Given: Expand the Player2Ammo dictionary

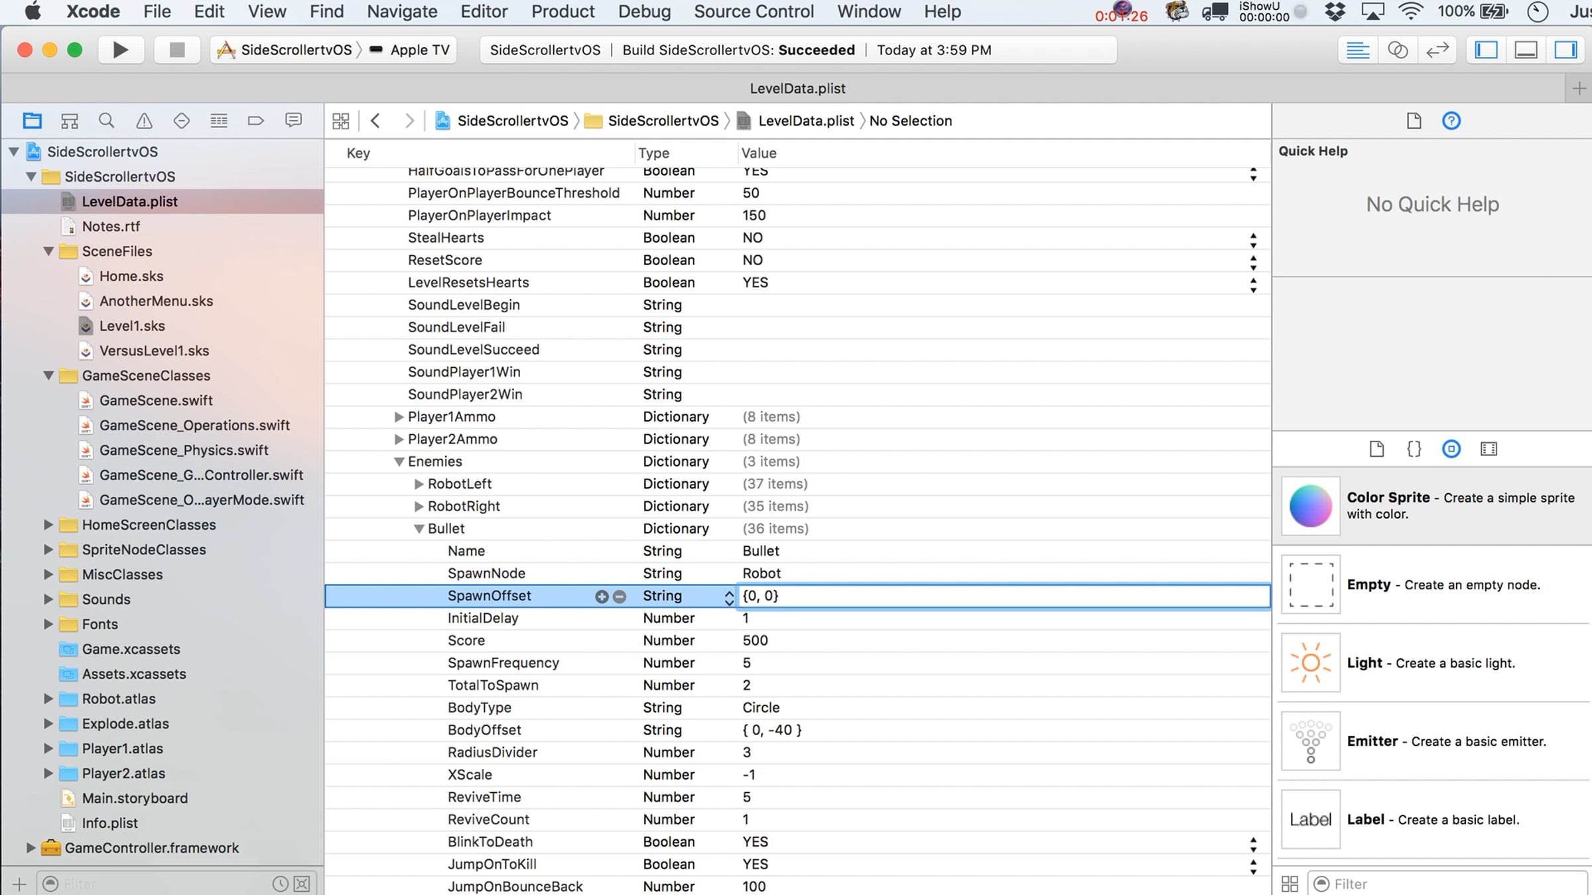Looking at the screenshot, I should pyautogui.click(x=399, y=439).
